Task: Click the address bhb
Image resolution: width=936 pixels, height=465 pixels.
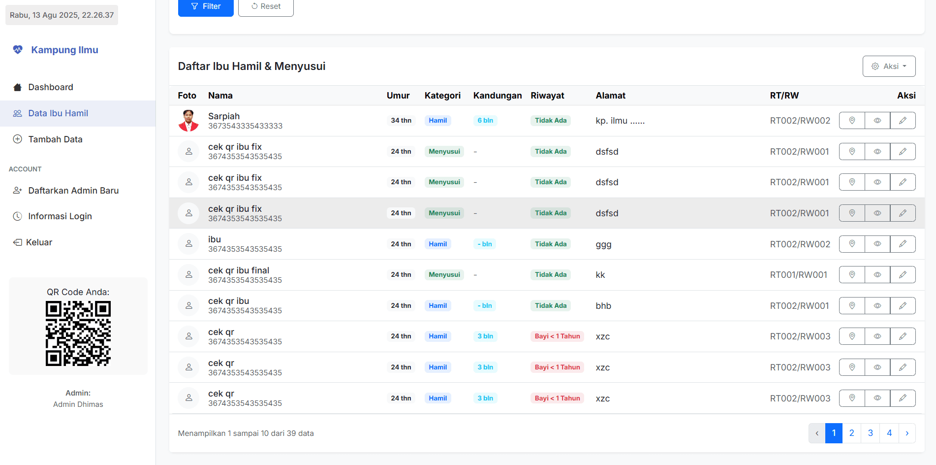Action: pos(603,306)
